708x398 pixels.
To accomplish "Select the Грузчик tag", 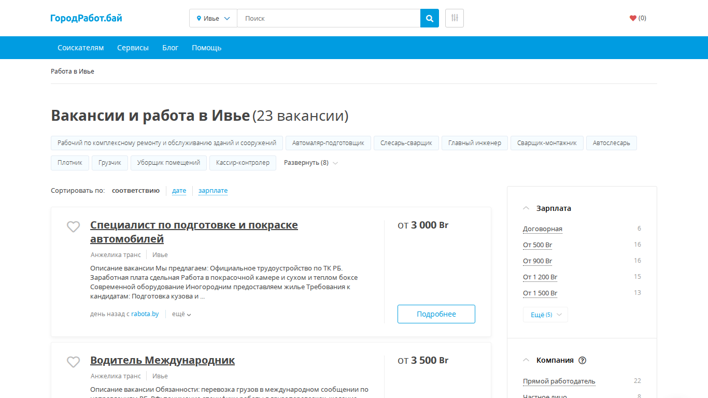I will tap(110, 163).
